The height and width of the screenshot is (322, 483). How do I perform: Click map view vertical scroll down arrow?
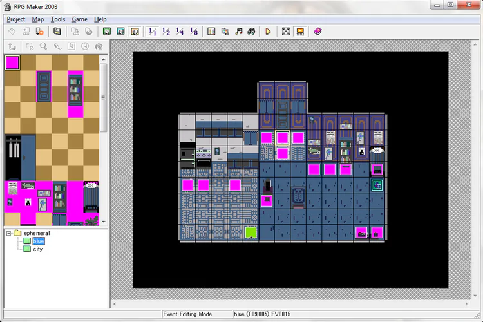pyautogui.click(x=475, y=296)
